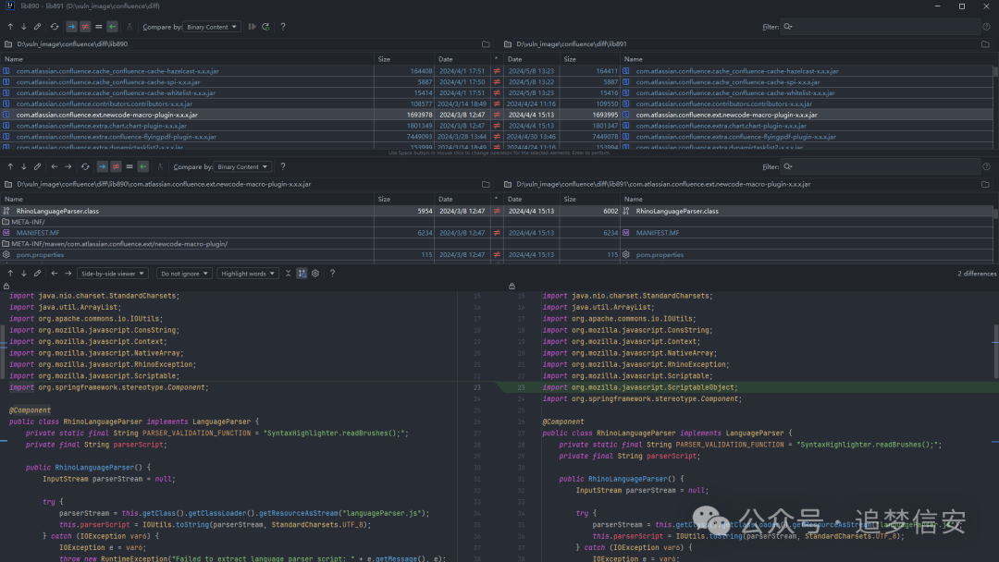Toggle show new files on right, top toolbar

coord(112,27)
